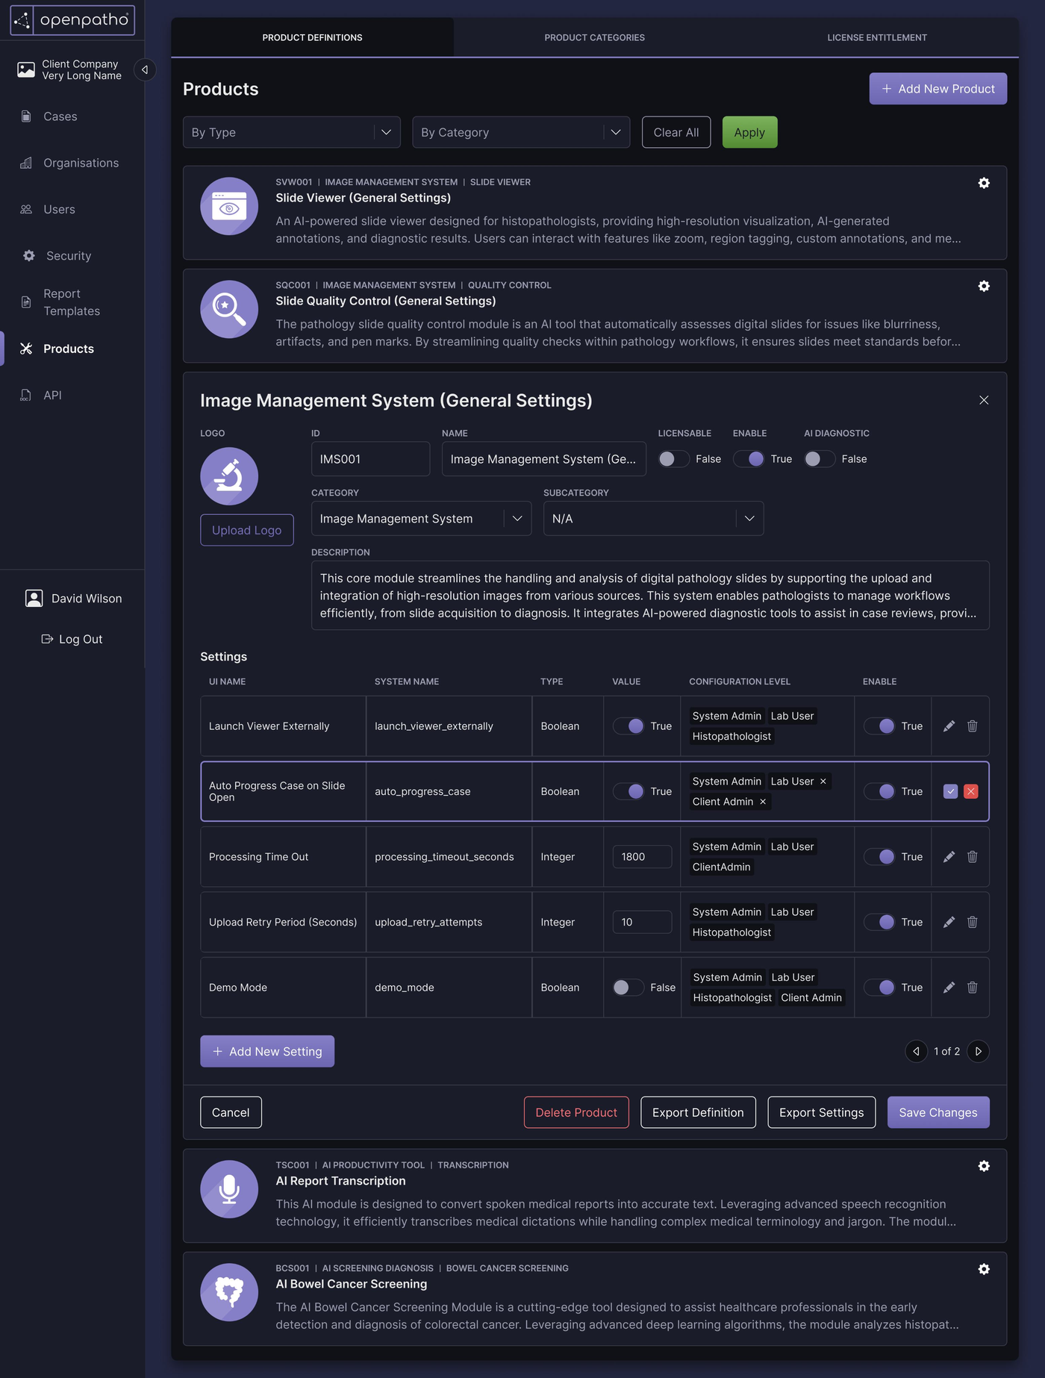Delete the Launch Viewer Externally setting
This screenshot has height=1378, width=1045.
click(973, 726)
